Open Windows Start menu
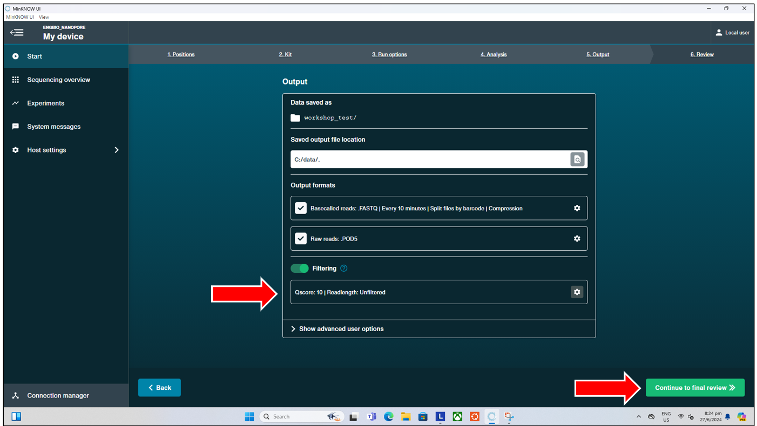 coord(249,416)
